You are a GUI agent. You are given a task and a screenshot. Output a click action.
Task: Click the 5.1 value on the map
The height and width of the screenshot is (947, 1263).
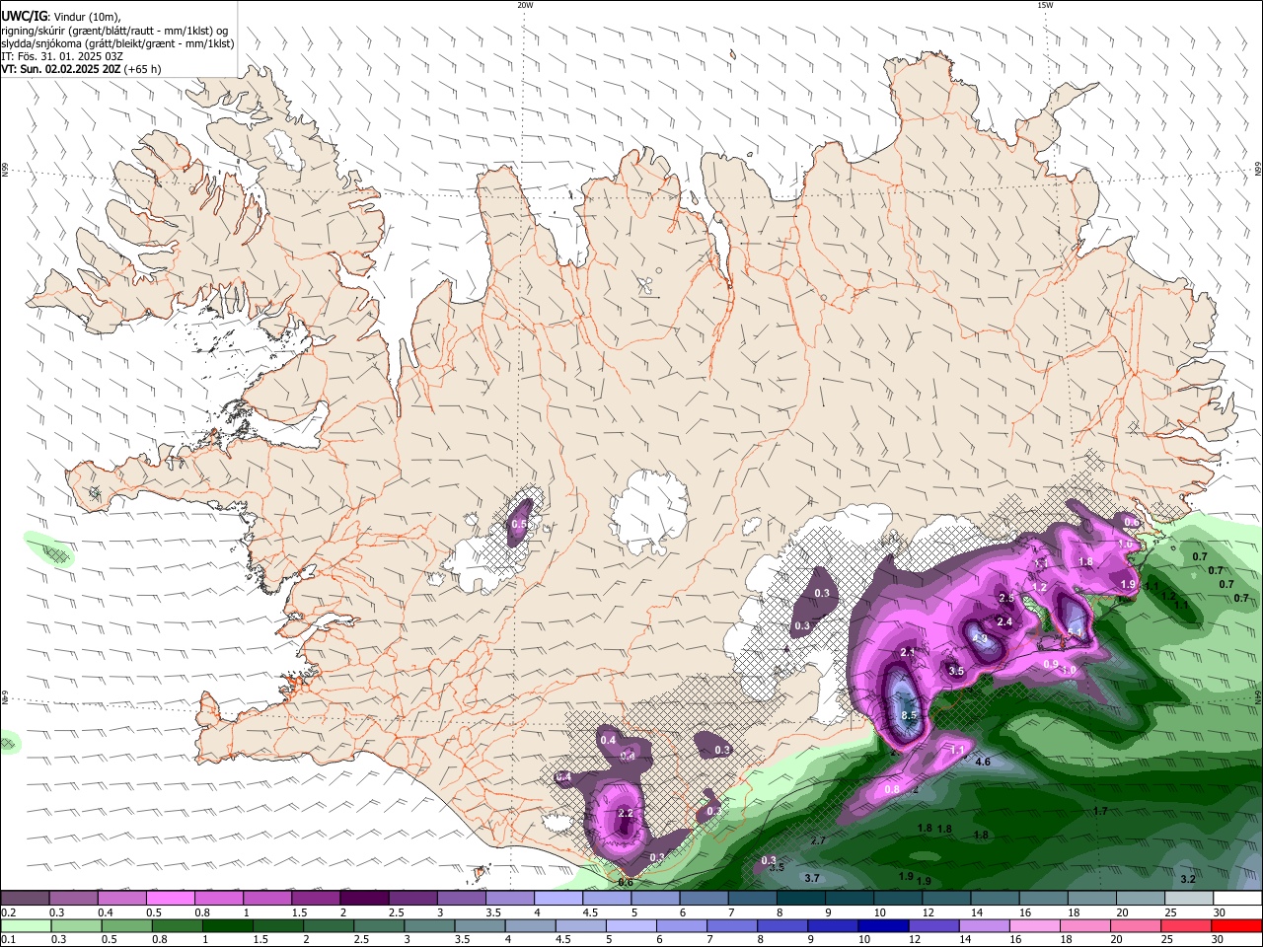[x=1076, y=631]
